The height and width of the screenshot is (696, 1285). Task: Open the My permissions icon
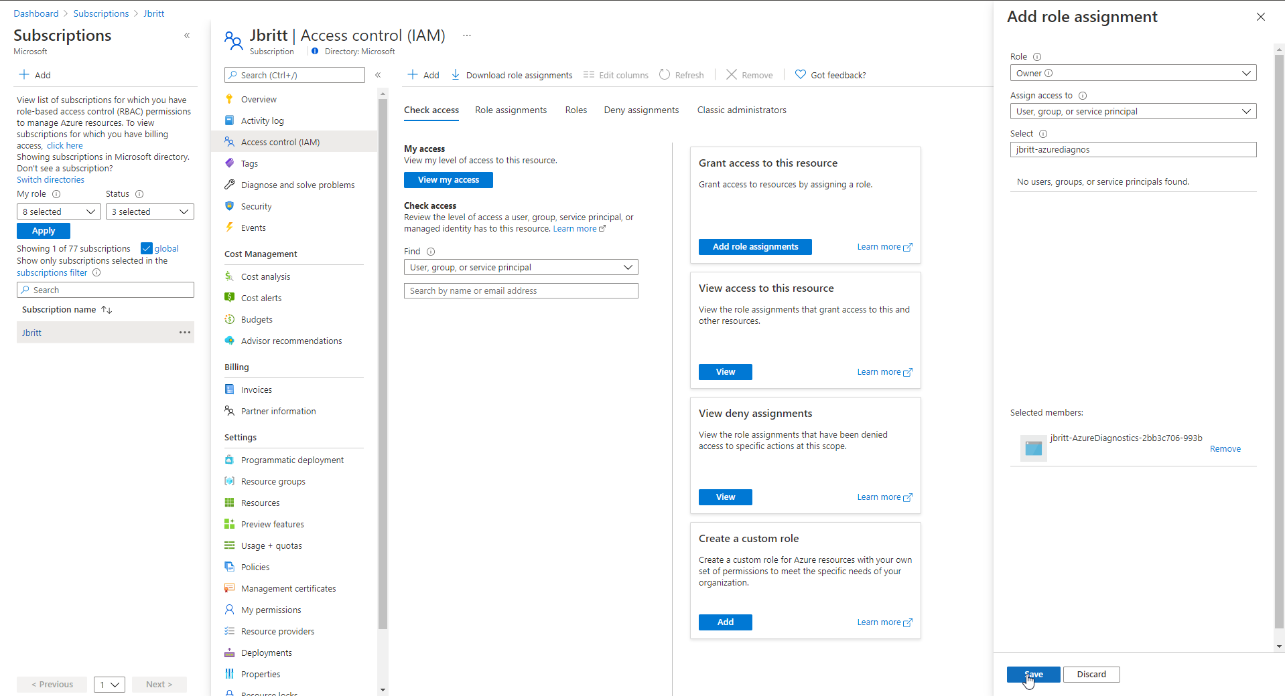tap(229, 610)
